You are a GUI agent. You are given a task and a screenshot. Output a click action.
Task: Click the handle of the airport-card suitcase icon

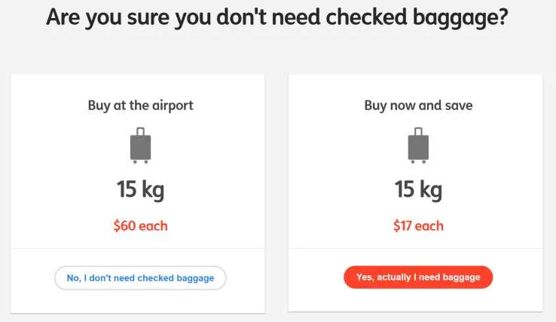[x=141, y=131]
